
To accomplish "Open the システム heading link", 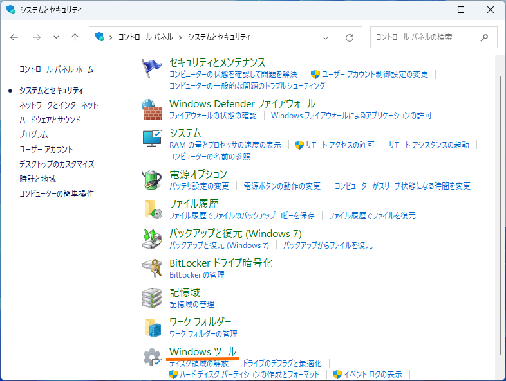I will [x=185, y=133].
